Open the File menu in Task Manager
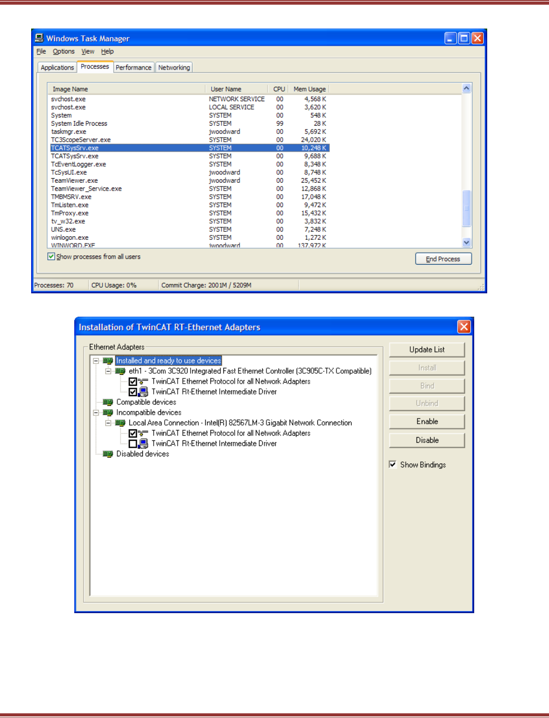Screen dimensions: 549x718 (41, 51)
